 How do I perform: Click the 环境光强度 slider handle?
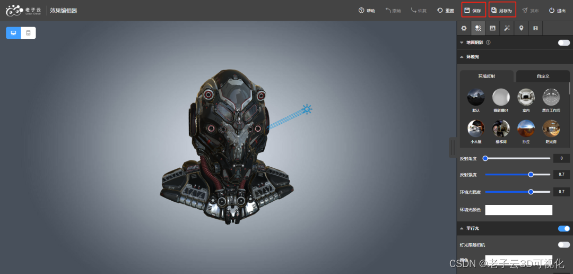[531, 192]
